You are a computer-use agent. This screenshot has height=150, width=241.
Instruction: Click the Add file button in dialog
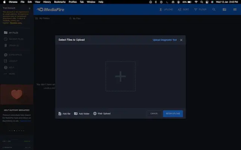coord(64,114)
